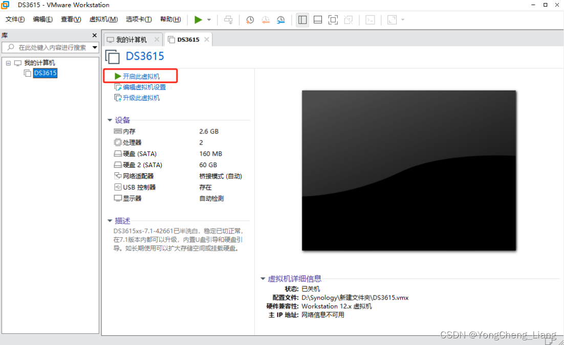564x345 pixels.
Task: Click the 处理器 processor device icon
Action: [x=118, y=142]
